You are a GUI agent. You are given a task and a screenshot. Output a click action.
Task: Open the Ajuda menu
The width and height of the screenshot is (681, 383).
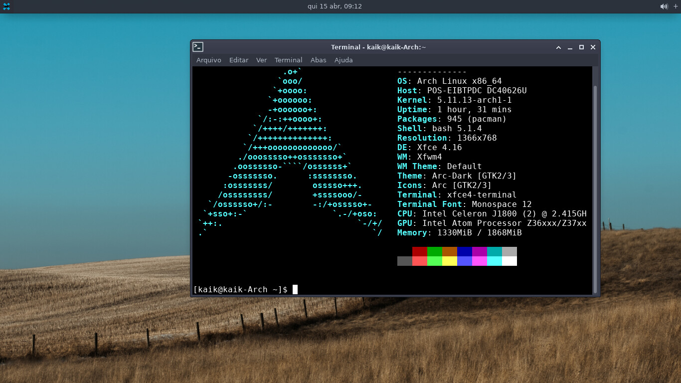click(x=343, y=60)
